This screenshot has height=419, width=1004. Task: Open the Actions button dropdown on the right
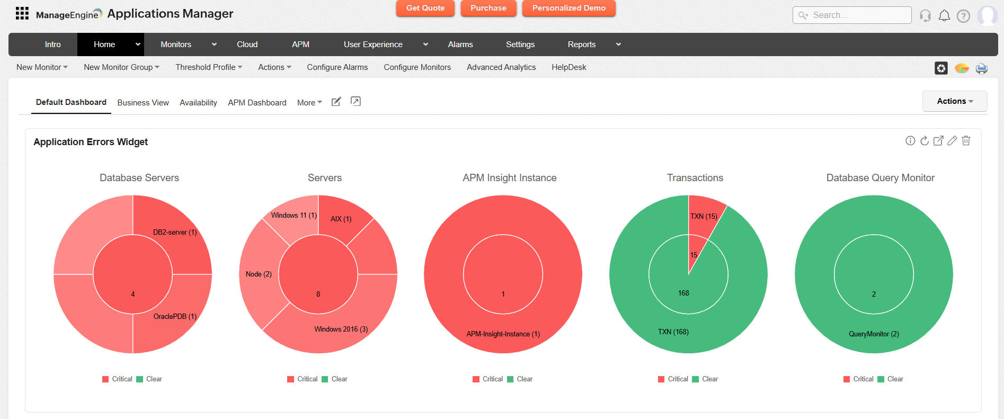955,101
